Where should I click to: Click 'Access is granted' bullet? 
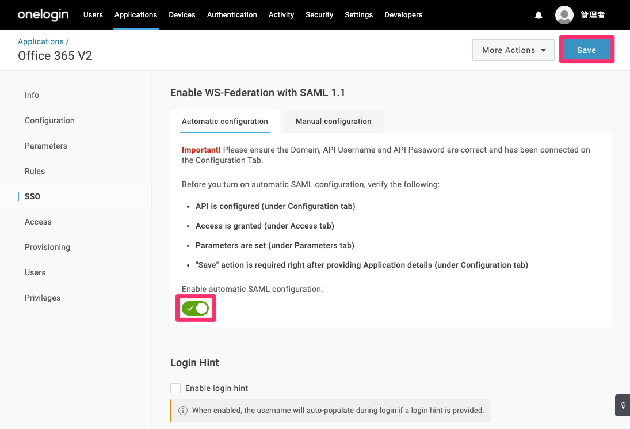(265, 226)
